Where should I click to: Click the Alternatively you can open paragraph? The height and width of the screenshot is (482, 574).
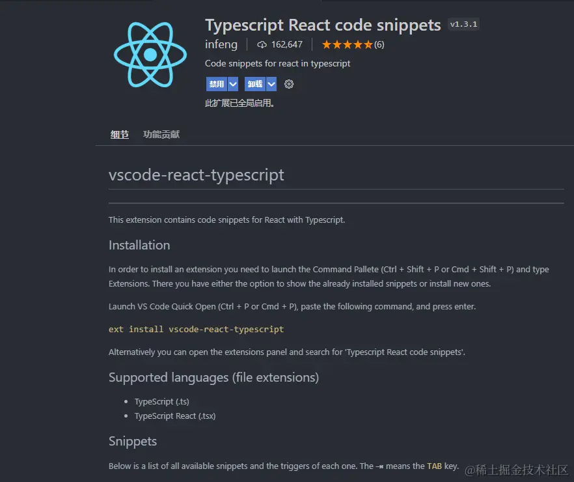(287, 352)
